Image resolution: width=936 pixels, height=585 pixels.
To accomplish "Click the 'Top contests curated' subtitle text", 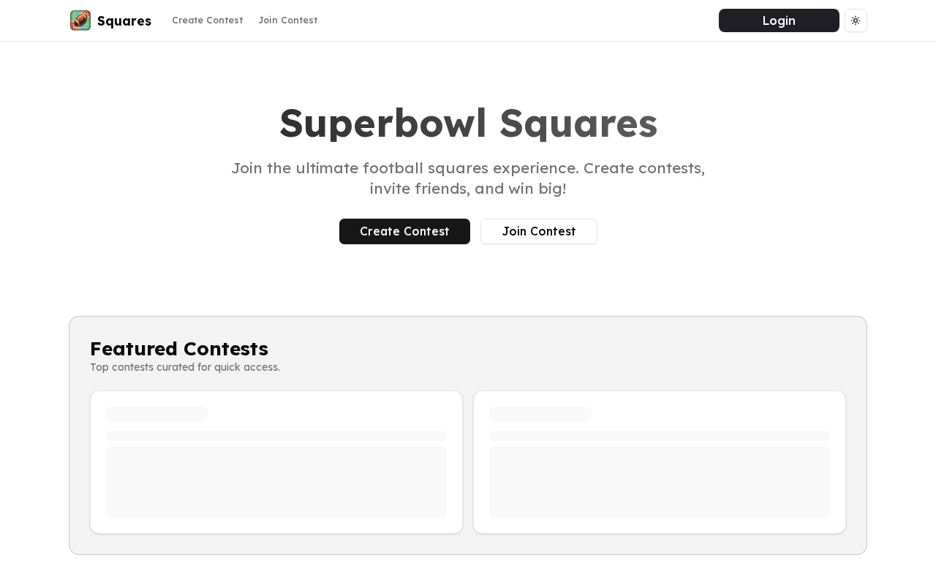I will 185,367.
